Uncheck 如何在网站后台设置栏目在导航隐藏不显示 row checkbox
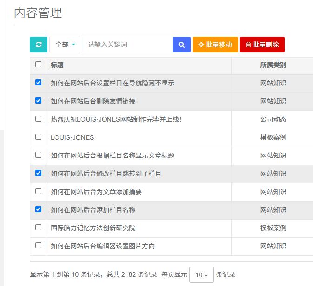 [x=38, y=83]
